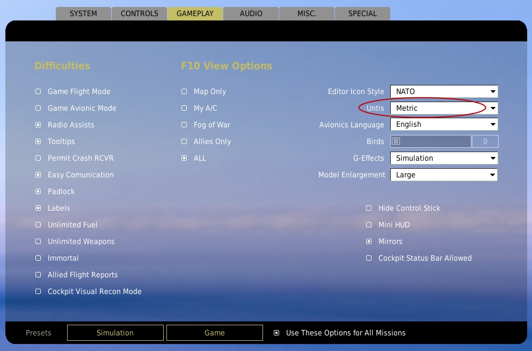Image resolution: width=532 pixels, height=351 pixels.
Task: Select Allies Only view option
Action: tap(184, 141)
